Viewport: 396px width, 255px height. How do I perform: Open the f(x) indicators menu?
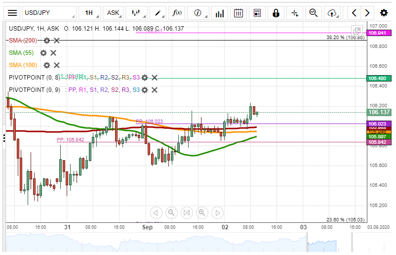177,13
